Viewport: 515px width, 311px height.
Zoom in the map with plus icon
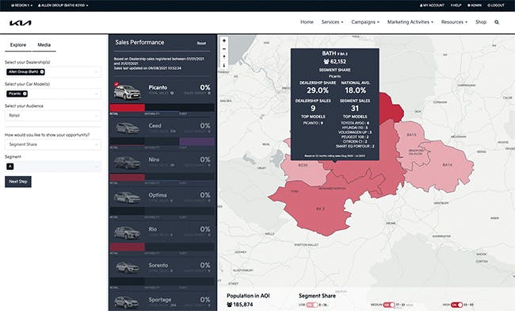click(224, 40)
